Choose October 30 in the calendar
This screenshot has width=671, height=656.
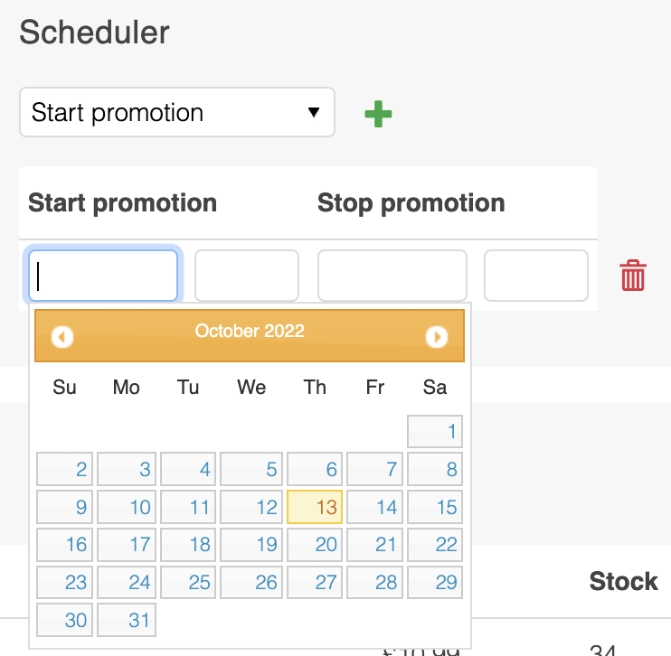[65, 620]
